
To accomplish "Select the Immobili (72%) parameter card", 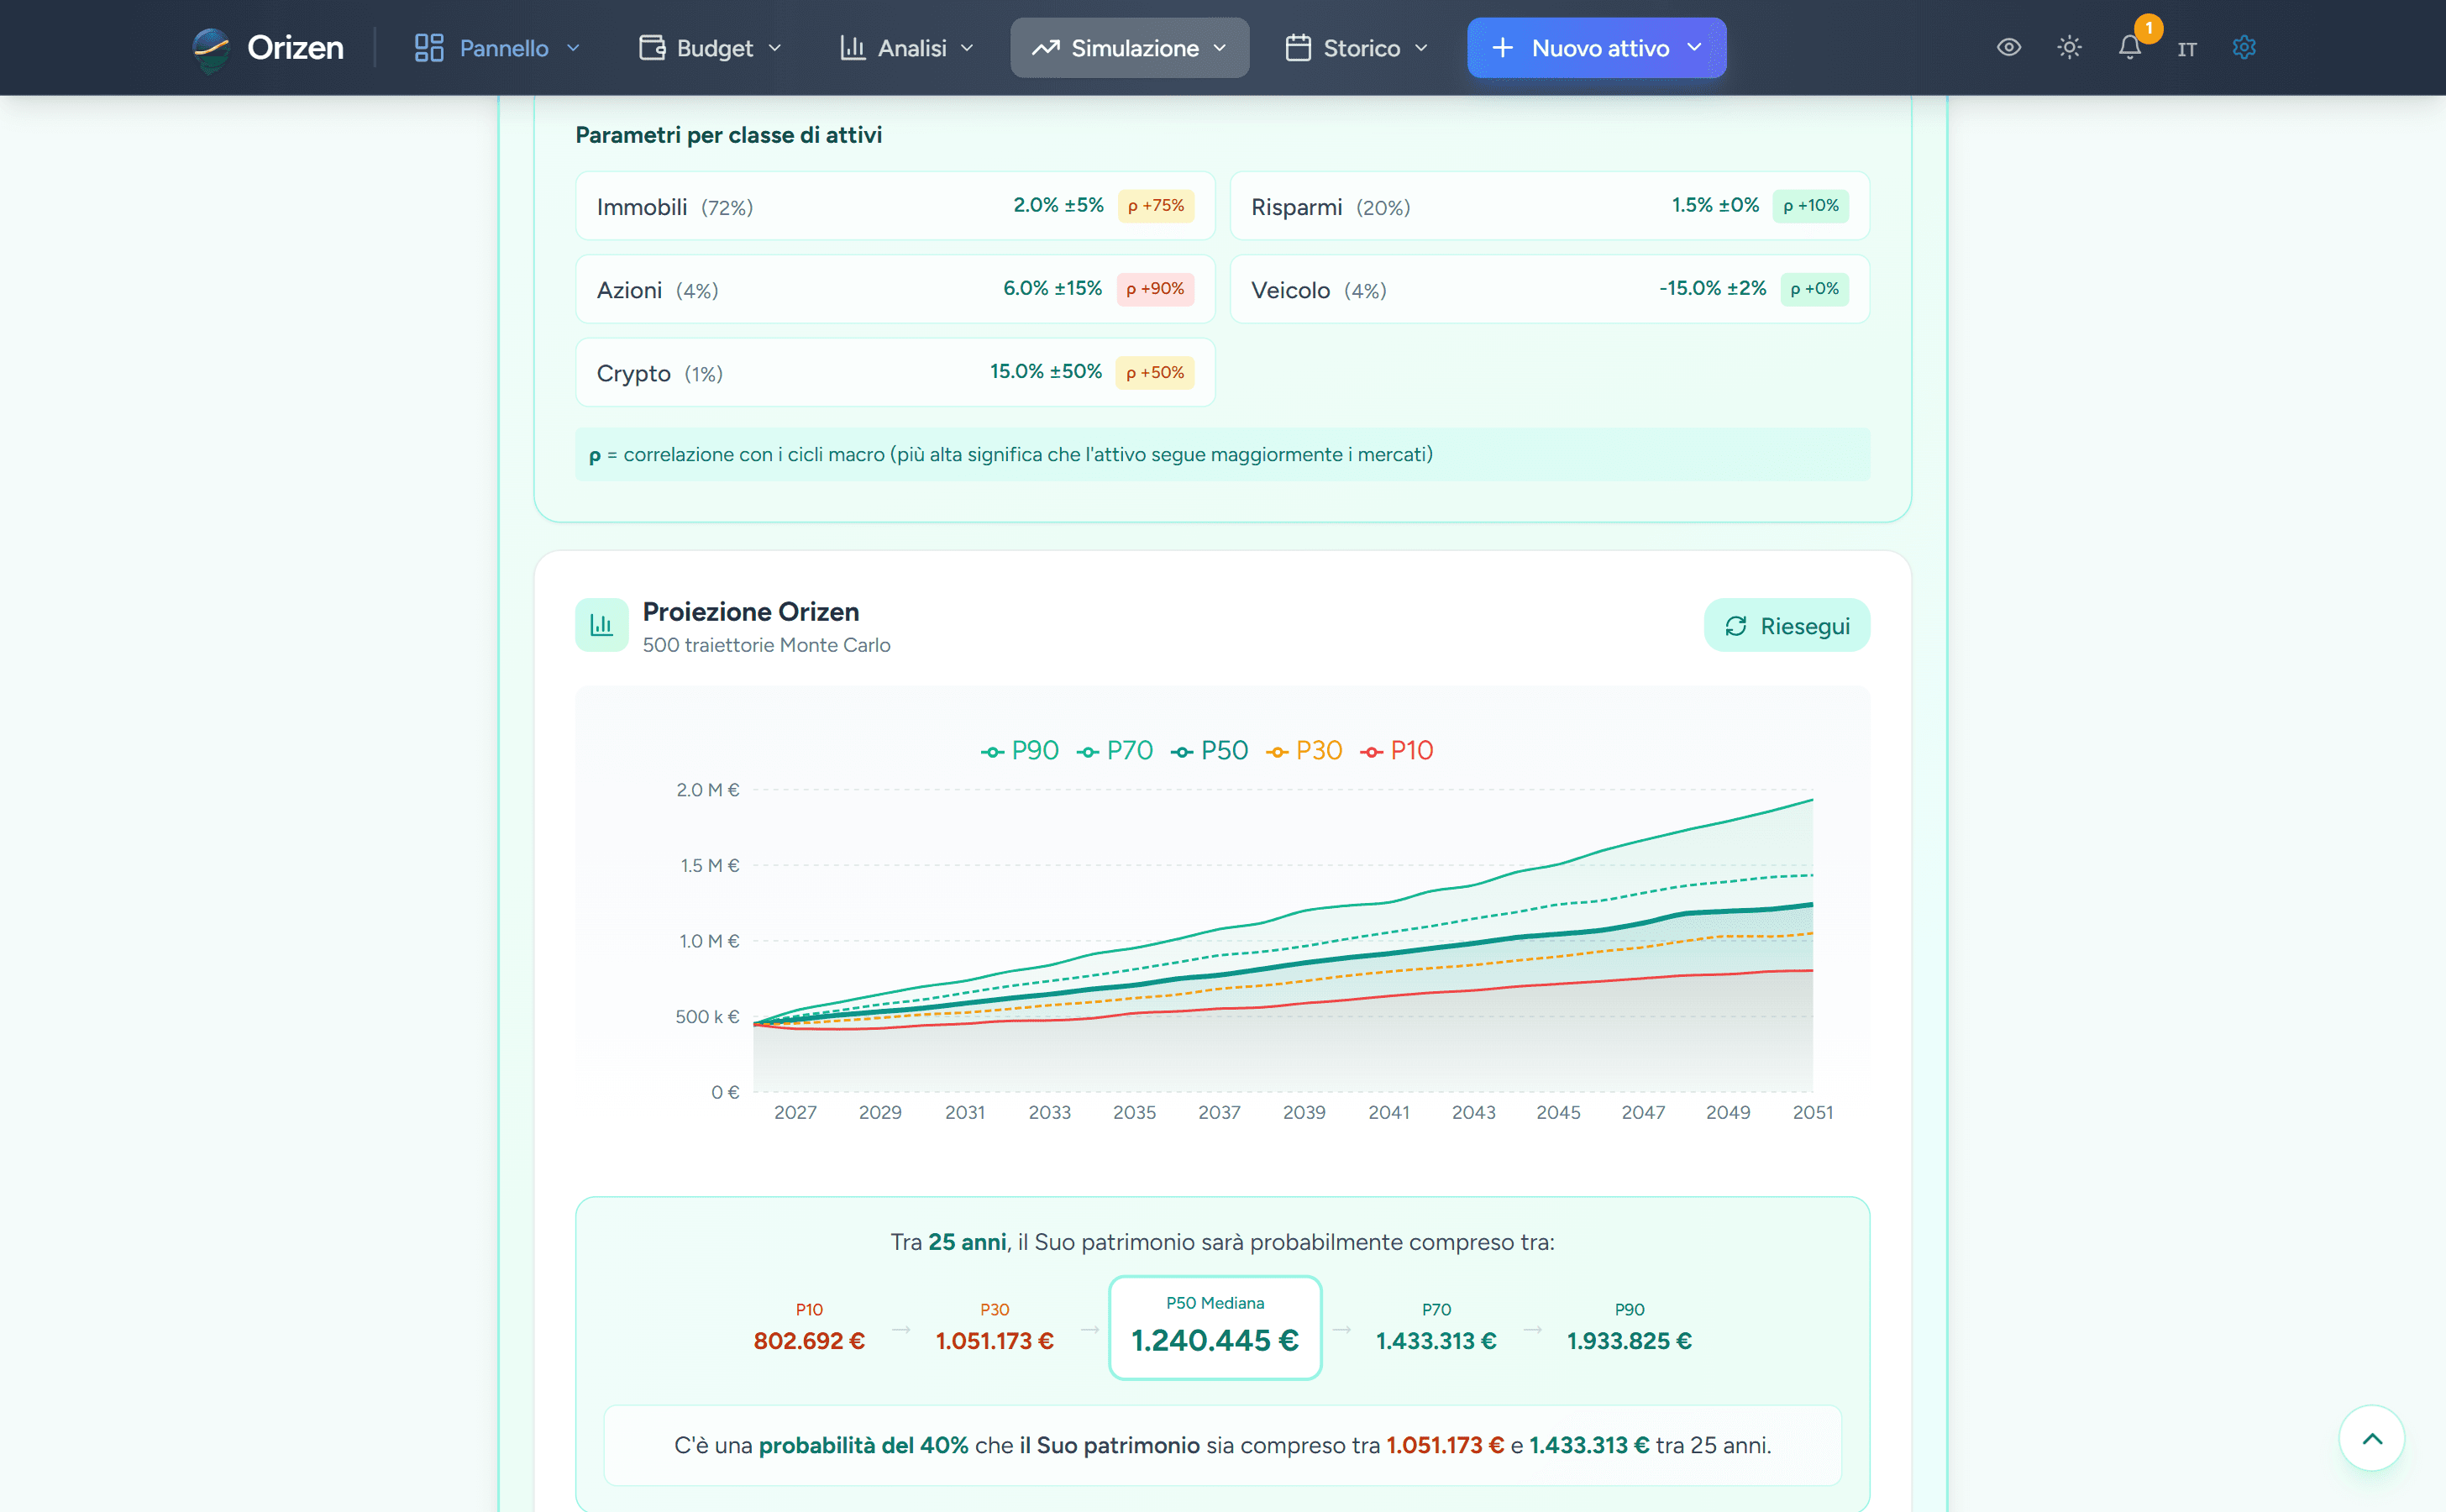I will [895, 206].
